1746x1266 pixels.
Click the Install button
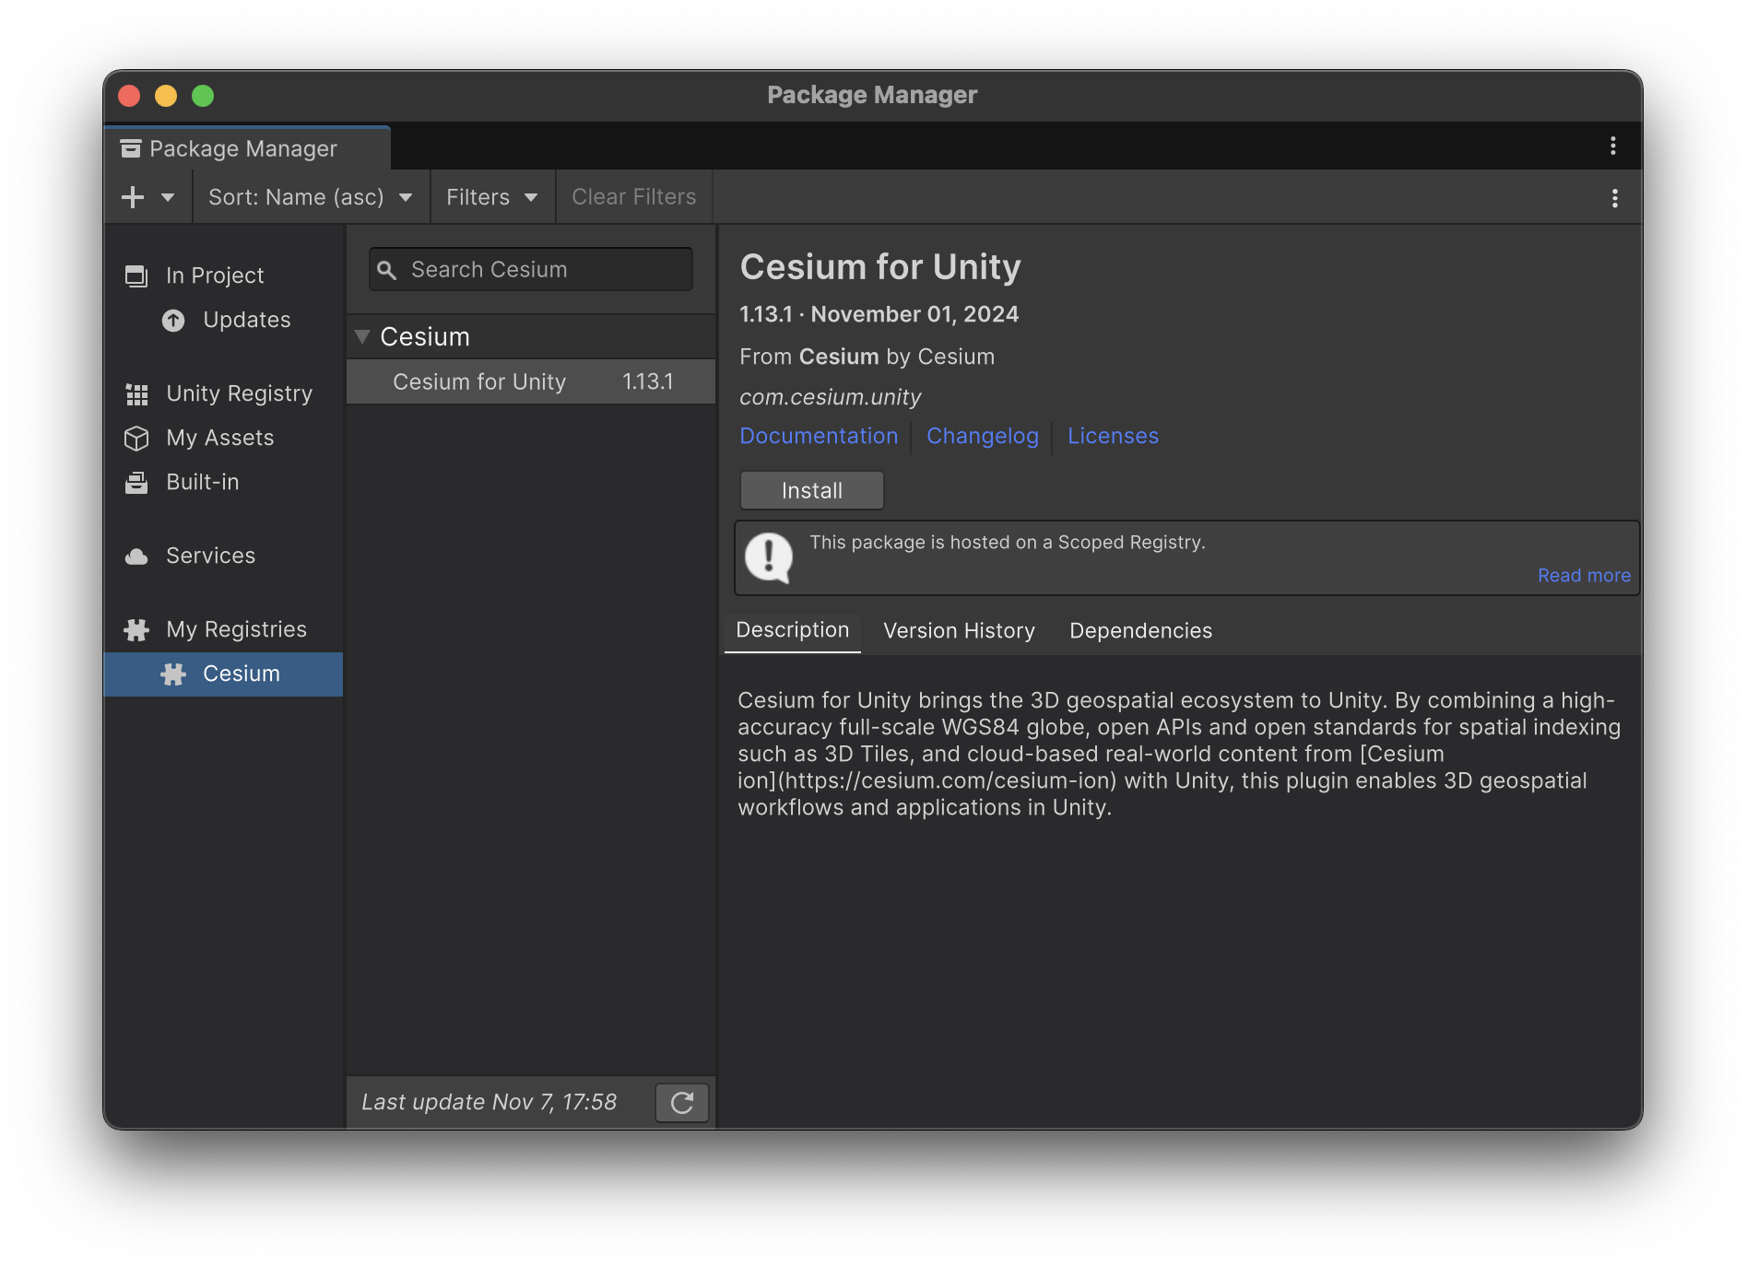point(812,490)
